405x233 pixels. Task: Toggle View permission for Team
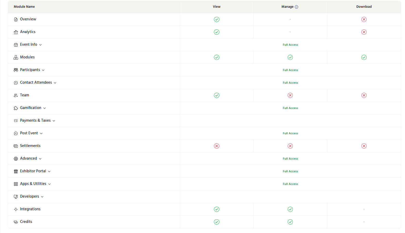217,95
